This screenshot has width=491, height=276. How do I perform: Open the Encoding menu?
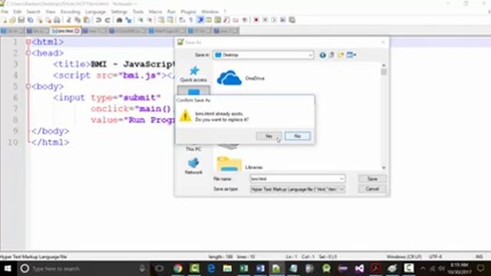click(70, 11)
